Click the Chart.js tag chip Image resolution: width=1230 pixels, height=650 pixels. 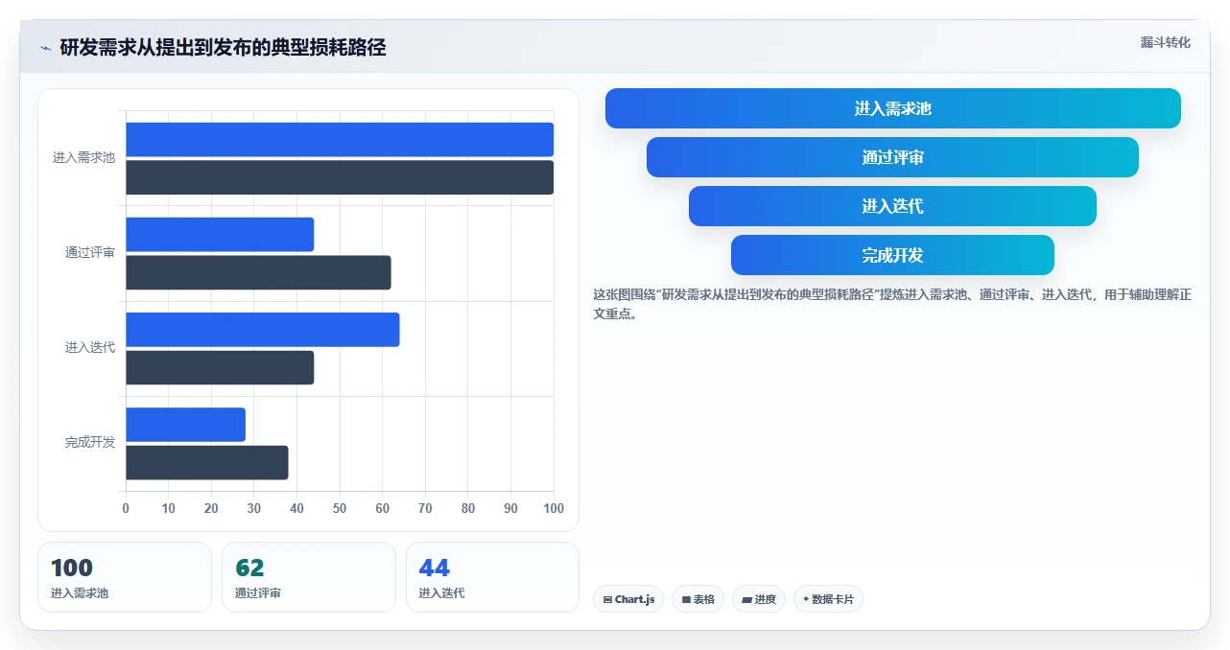(628, 599)
